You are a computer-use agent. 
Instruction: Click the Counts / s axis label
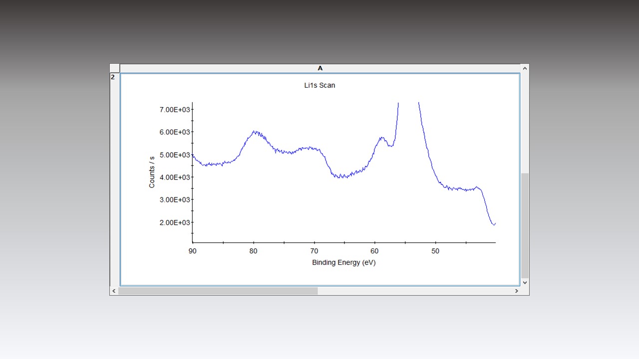click(152, 172)
